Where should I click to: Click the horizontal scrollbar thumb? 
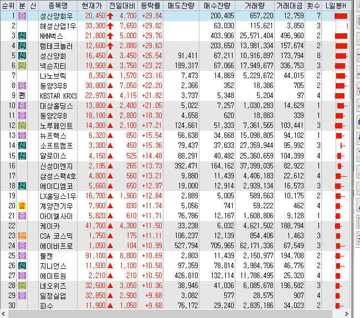point(169,314)
